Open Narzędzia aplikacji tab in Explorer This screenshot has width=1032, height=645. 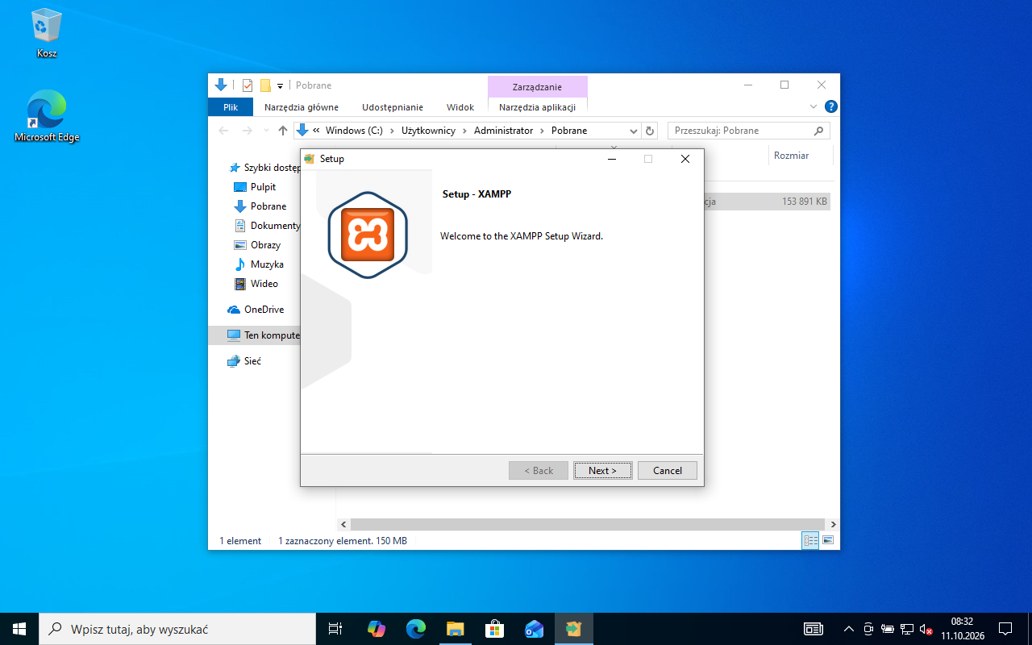[x=537, y=107]
